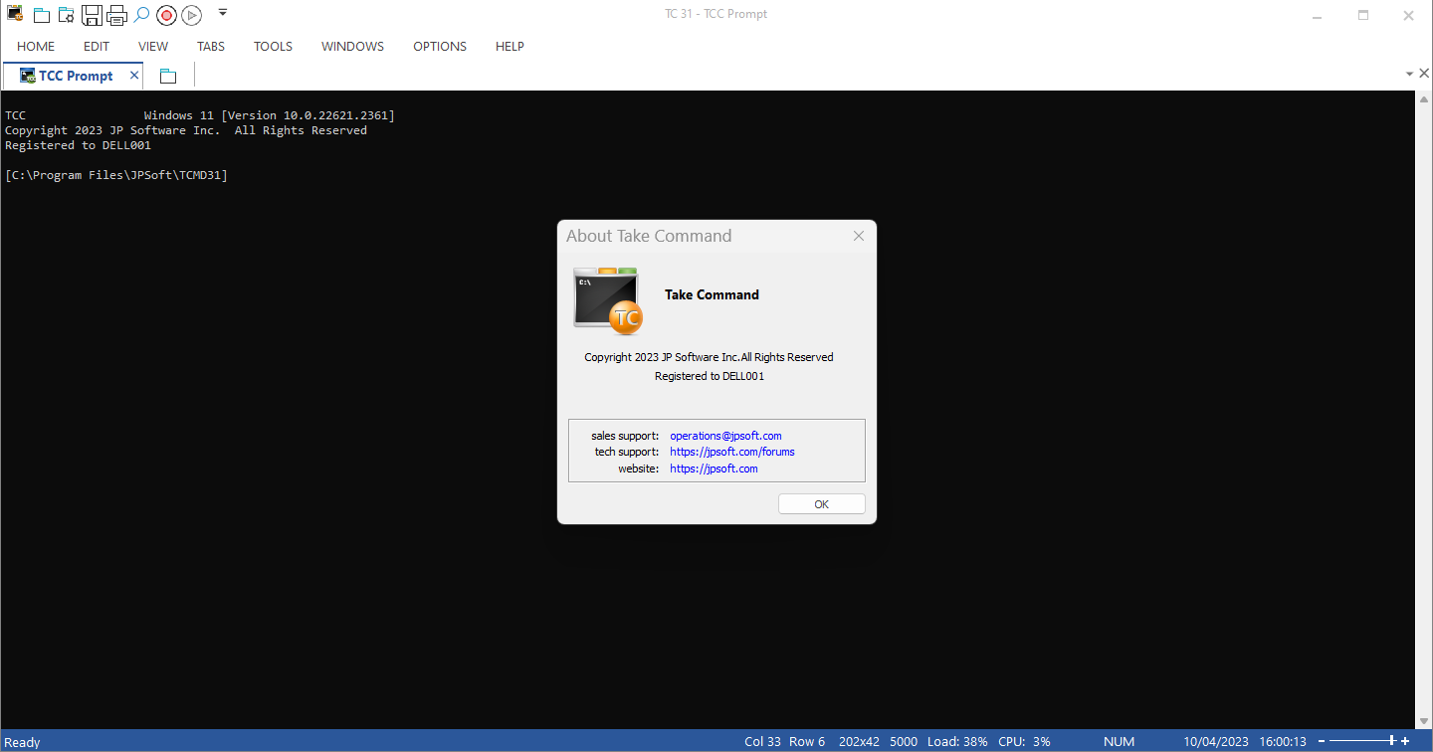Click the date '10/04/2023' in status bar

1216,741
